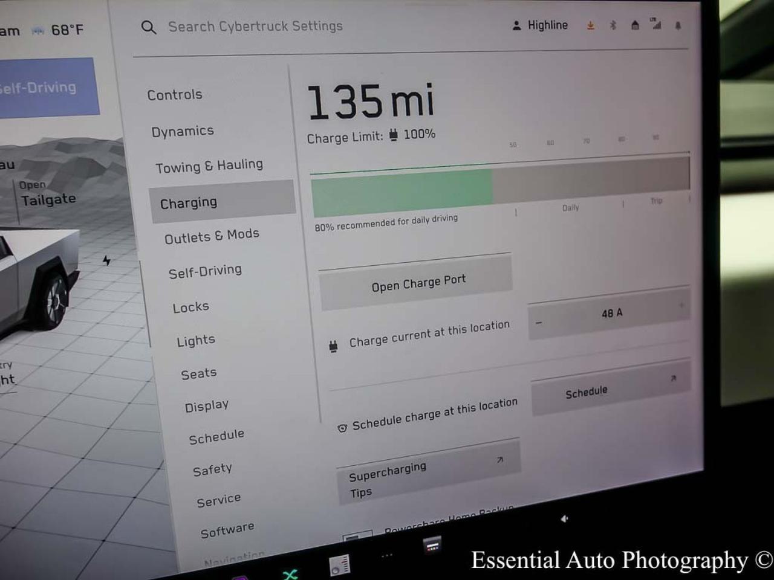The height and width of the screenshot is (580, 774).
Task: Select Controls in settings menu
Action: [175, 95]
